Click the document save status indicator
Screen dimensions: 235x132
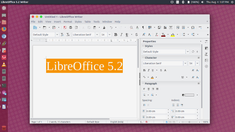(x=147, y=122)
